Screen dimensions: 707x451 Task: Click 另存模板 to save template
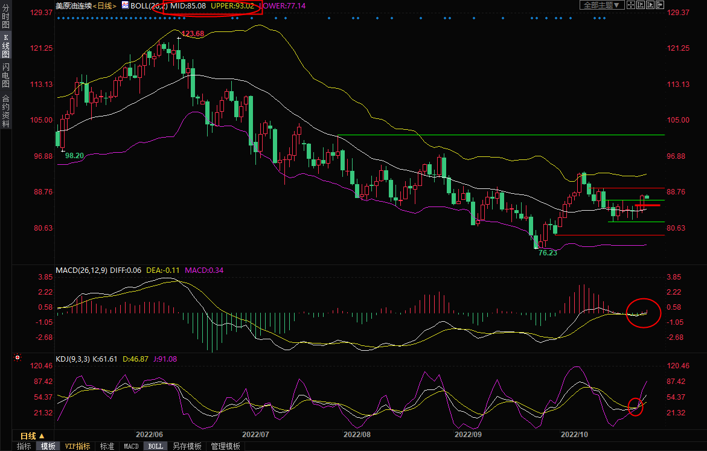pyautogui.click(x=187, y=446)
